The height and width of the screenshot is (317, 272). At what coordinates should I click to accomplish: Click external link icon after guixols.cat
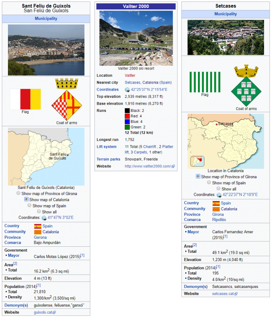point(54,312)
